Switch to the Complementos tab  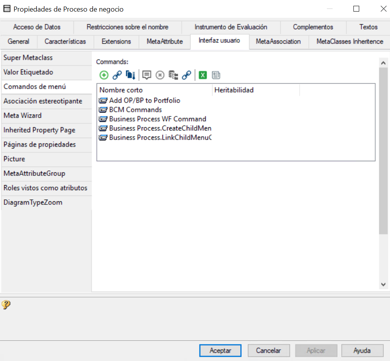[x=313, y=27]
